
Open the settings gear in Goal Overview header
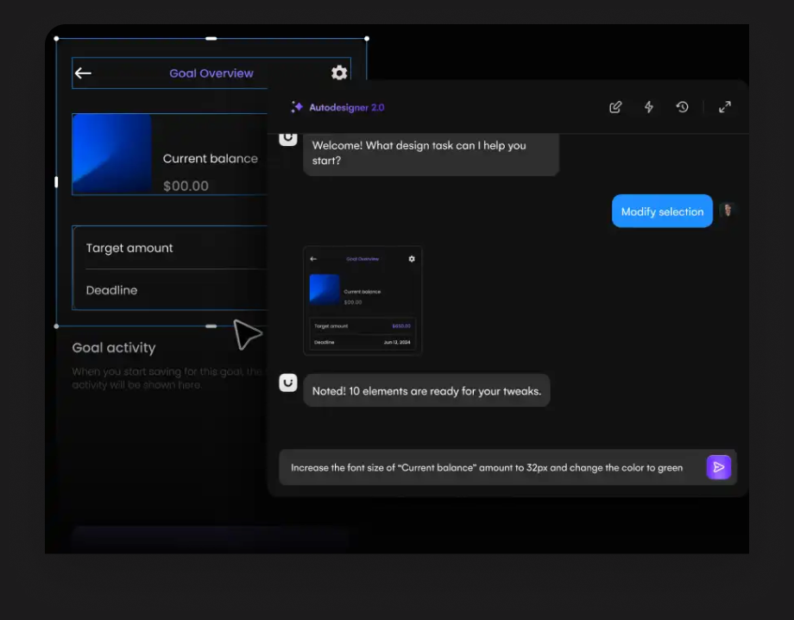point(339,73)
